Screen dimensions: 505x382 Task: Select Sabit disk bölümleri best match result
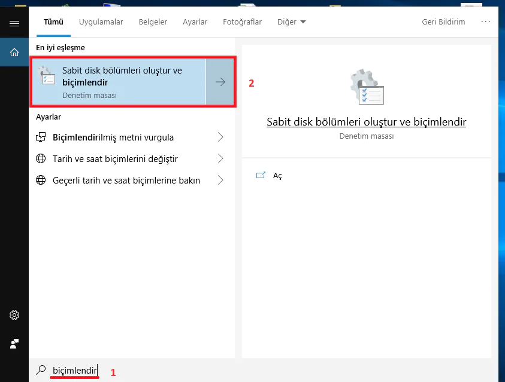pos(120,82)
